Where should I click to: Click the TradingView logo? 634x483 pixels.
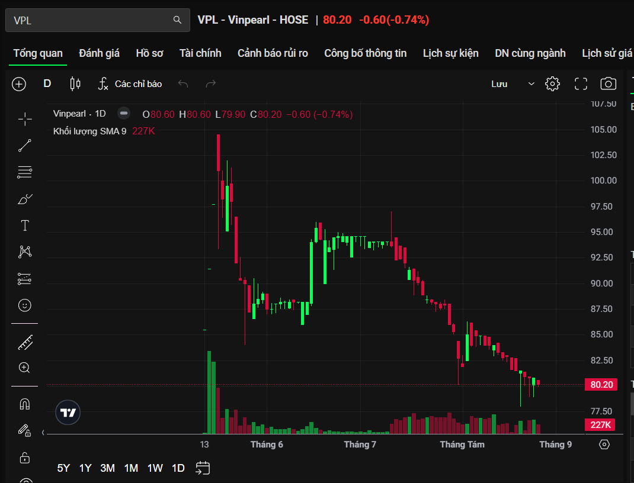(68, 413)
